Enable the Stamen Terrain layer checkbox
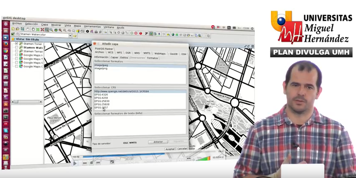The image size is (356, 178). [x=17, y=51]
